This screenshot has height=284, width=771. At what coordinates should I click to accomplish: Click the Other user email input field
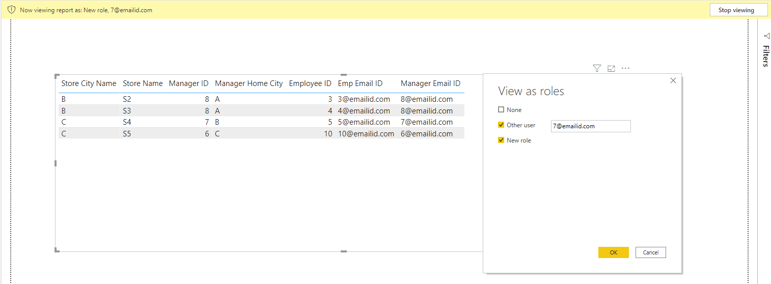[x=591, y=126]
